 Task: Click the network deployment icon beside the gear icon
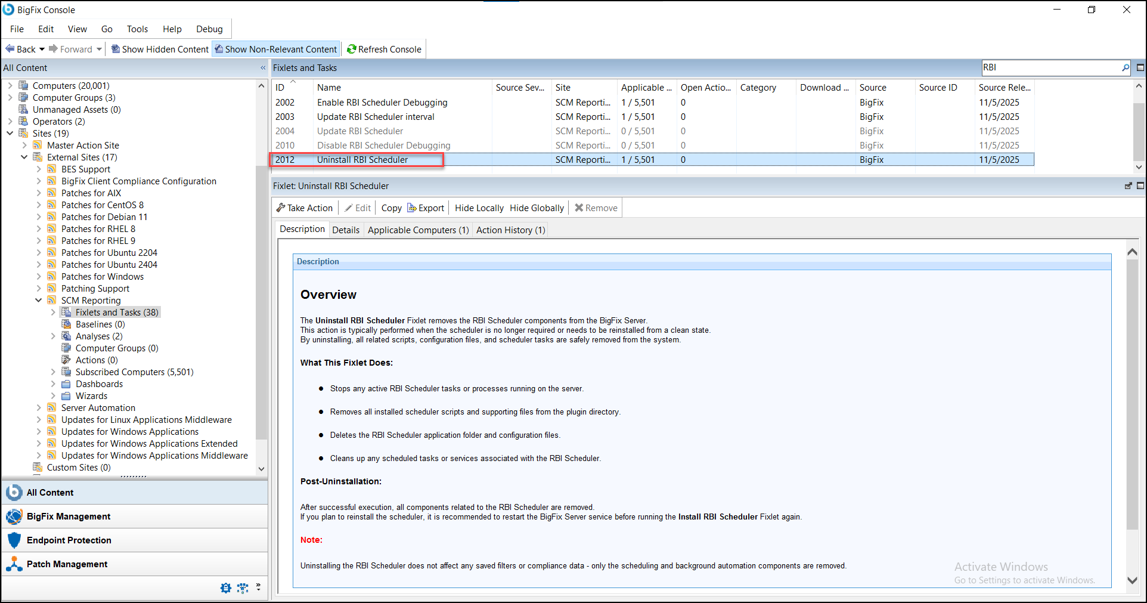[243, 588]
